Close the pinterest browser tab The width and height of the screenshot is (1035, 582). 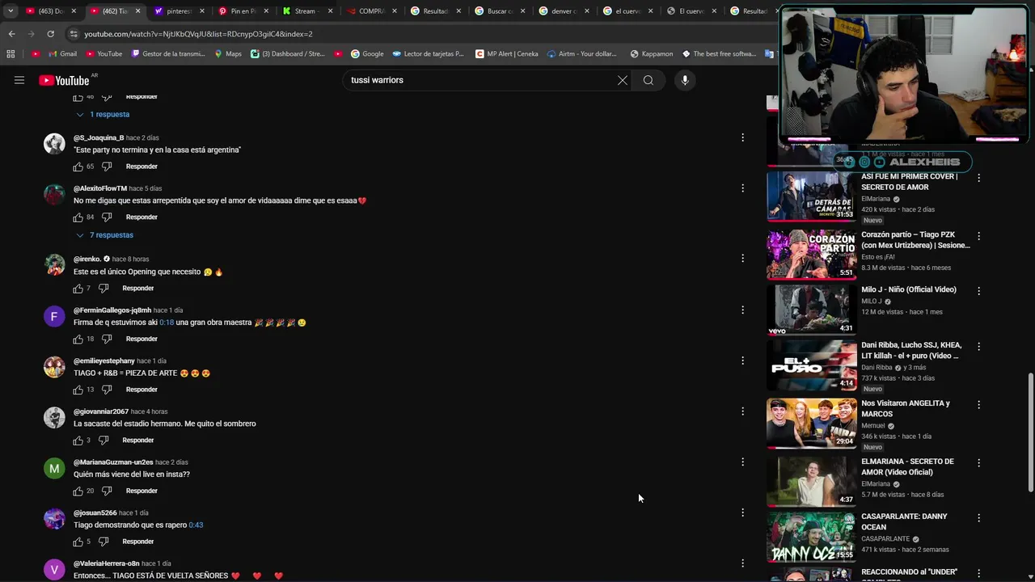(x=202, y=11)
